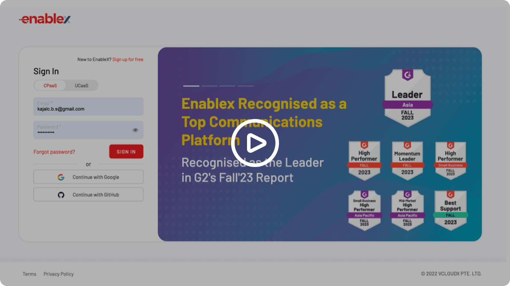Click the "© 2022 VCLOUDX PTE. LTD." text

451,274
